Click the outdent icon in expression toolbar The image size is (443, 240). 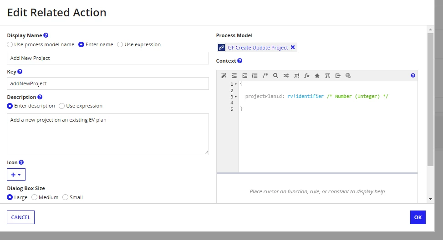234,75
